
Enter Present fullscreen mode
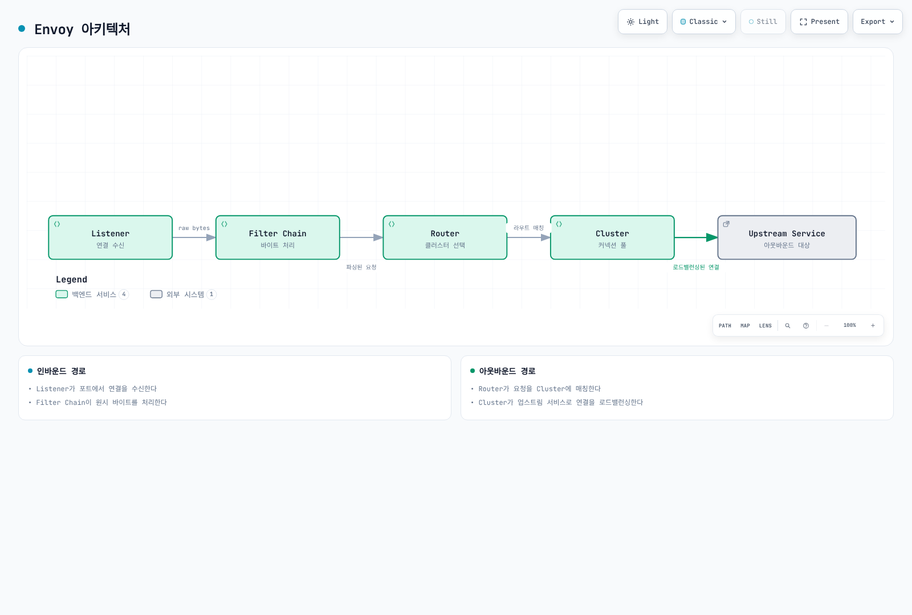coord(819,22)
